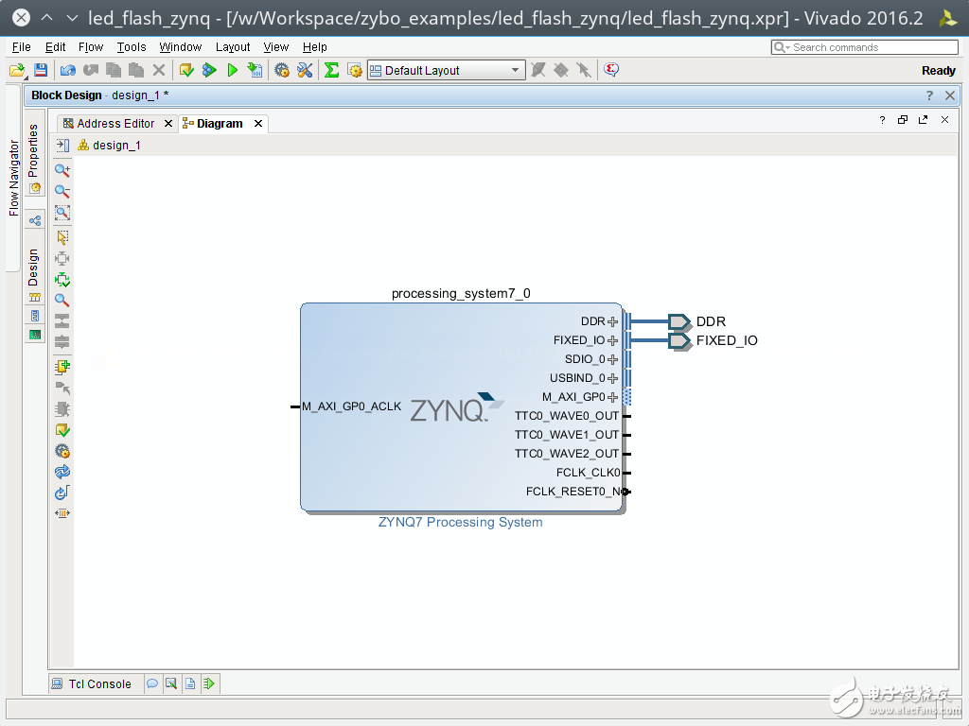Screen dimensions: 969x726
Task: Expand the FIXED_IO interface pin
Action: click(x=613, y=340)
